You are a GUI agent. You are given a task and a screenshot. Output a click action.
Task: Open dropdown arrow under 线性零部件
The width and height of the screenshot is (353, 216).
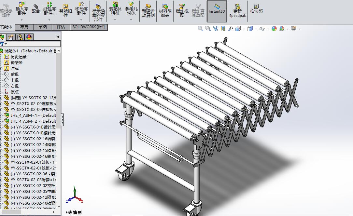(x=49, y=20)
